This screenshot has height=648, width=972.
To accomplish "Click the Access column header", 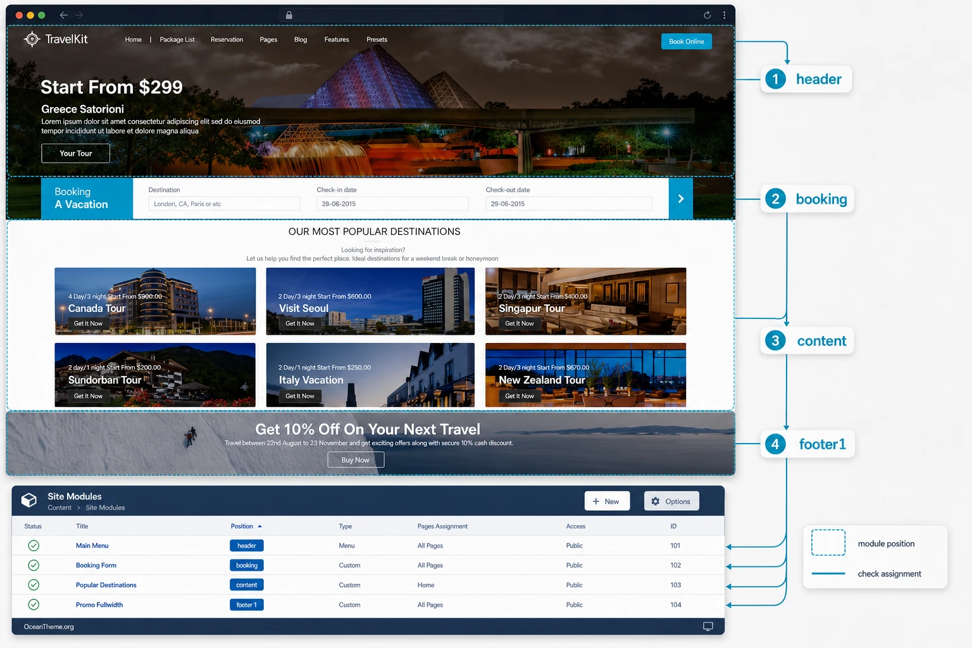I will tap(576, 526).
